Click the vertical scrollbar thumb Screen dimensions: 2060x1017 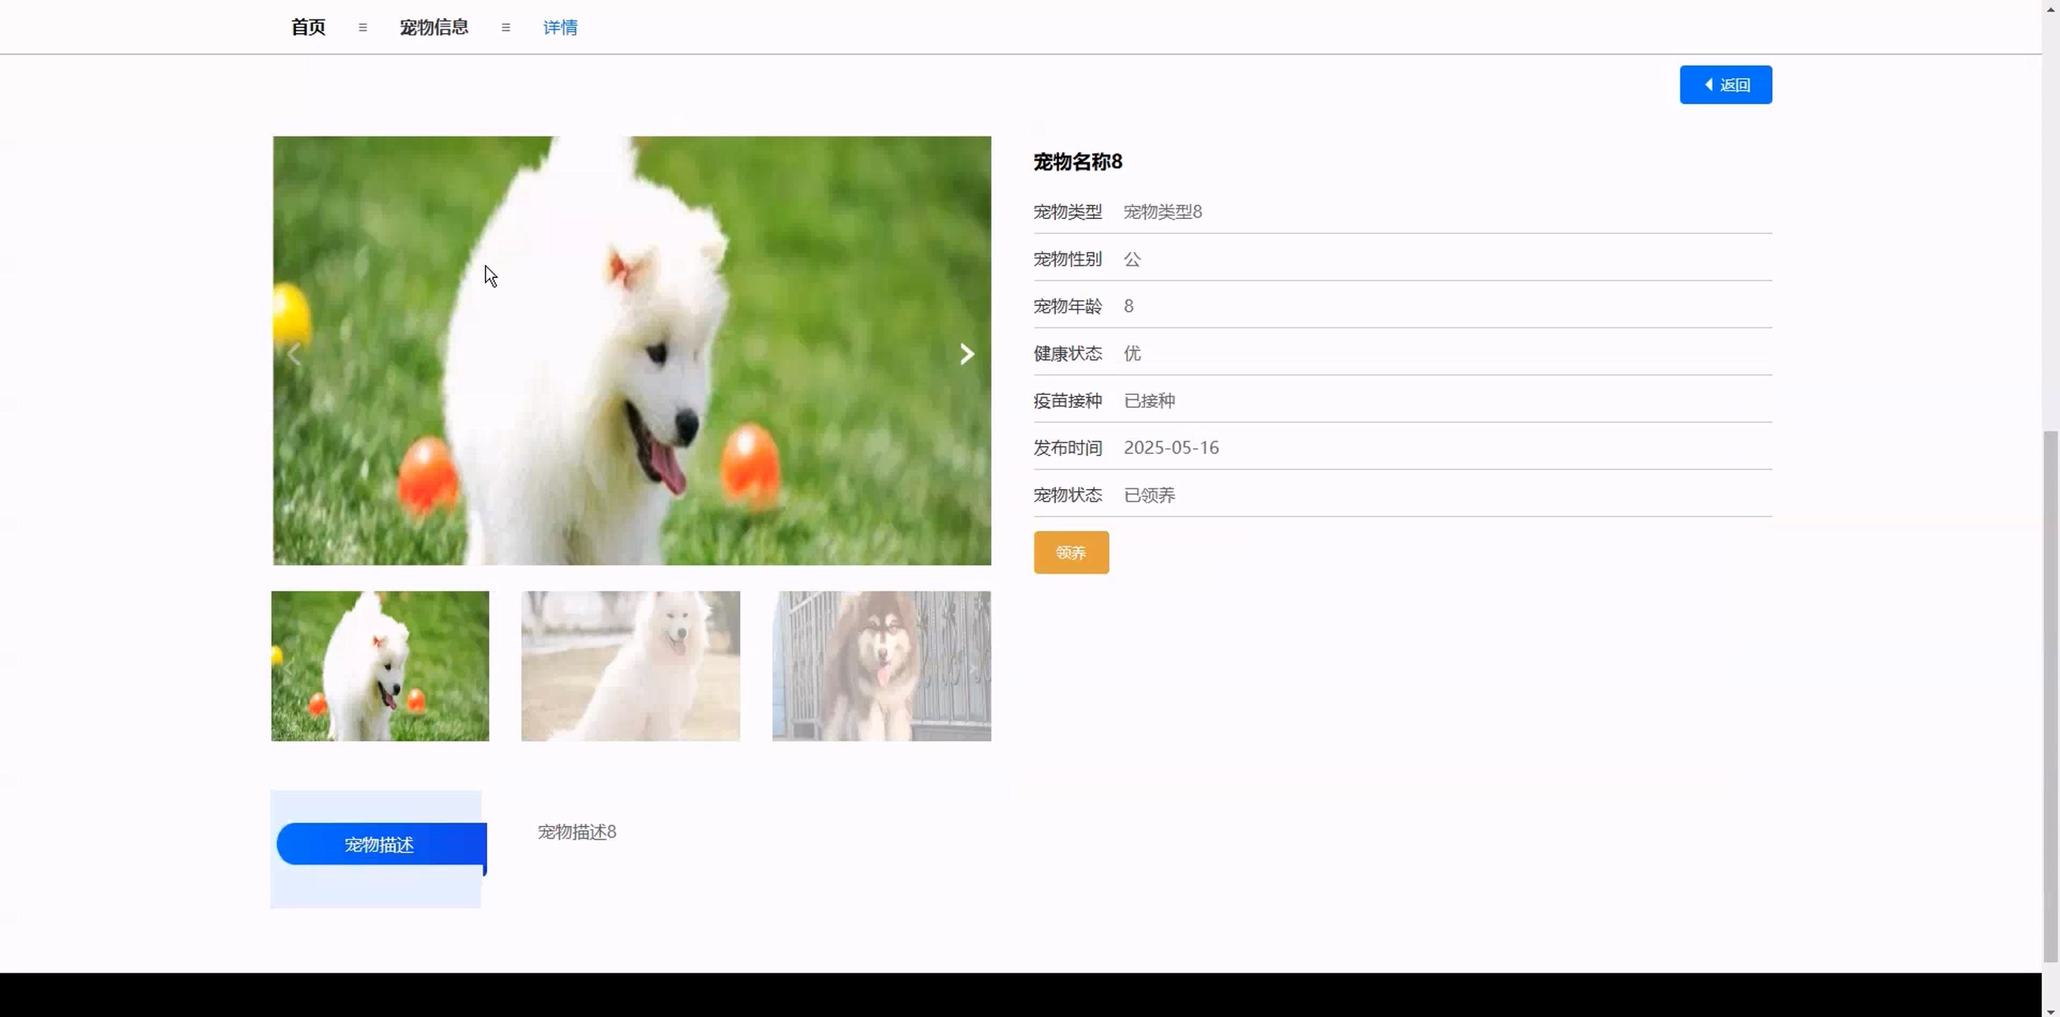2051,695
